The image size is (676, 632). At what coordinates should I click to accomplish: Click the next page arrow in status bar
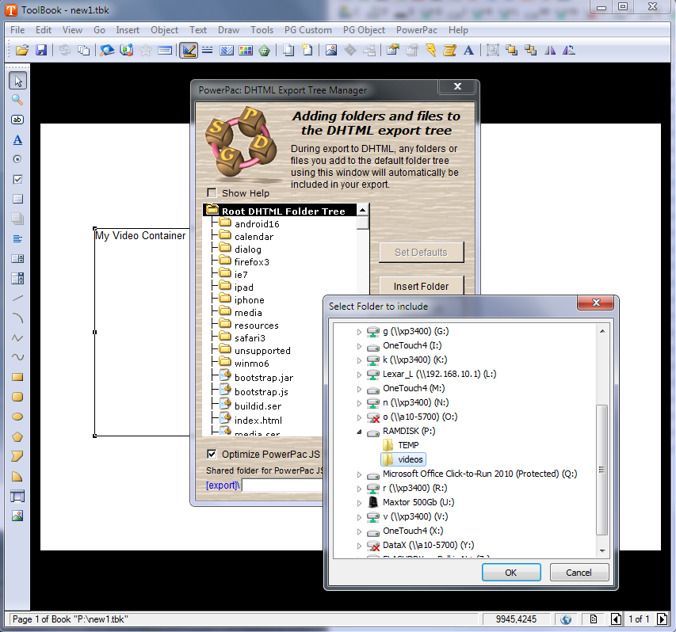point(662,619)
